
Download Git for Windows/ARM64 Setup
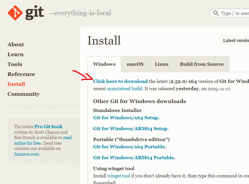pos(130,129)
